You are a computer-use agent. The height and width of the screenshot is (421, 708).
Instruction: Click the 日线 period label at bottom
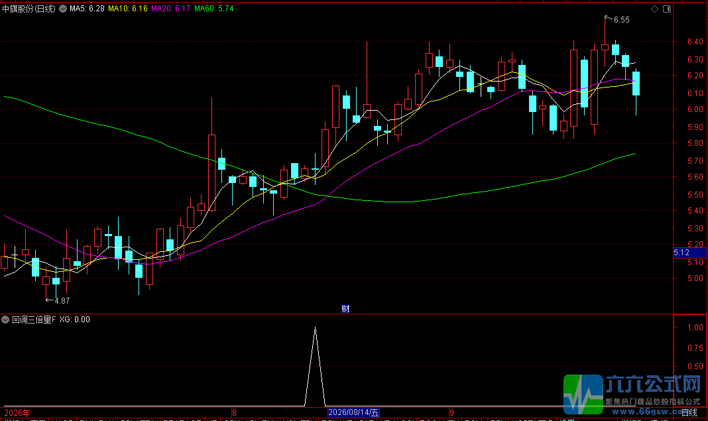tap(689, 412)
